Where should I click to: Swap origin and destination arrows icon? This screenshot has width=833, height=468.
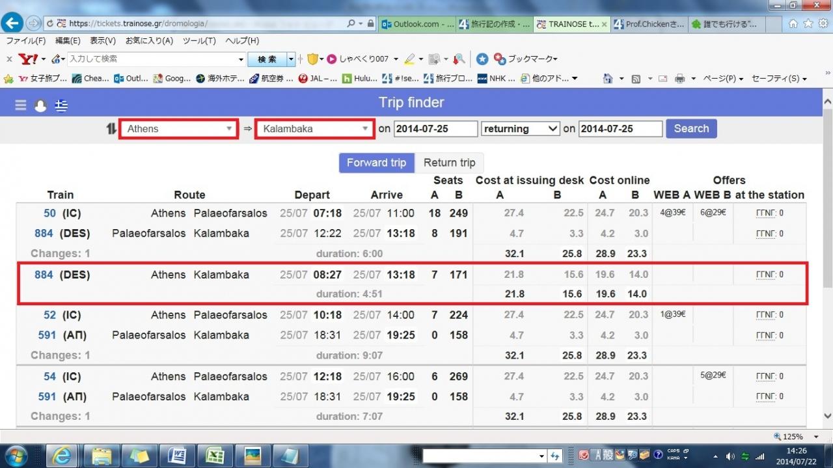(111, 129)
